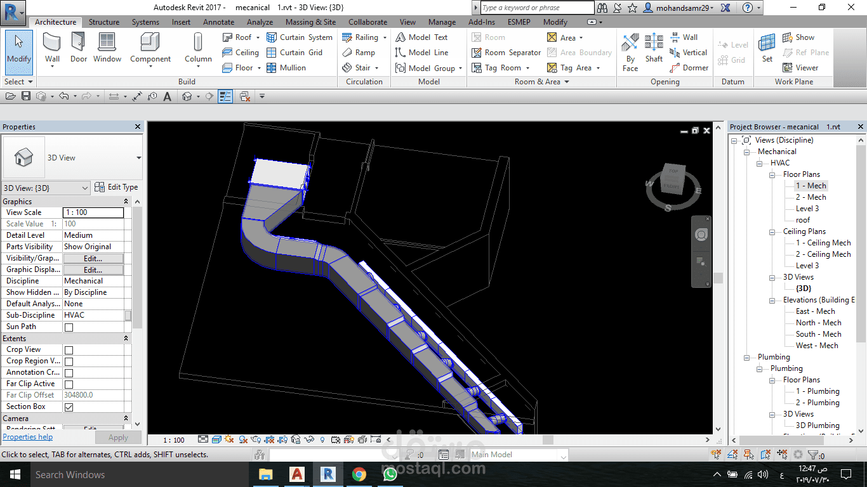The height and width of the screenshot is (487, 867).
Task: Toggle the Annotation Crop checkbox
Action: click(69, 373)
